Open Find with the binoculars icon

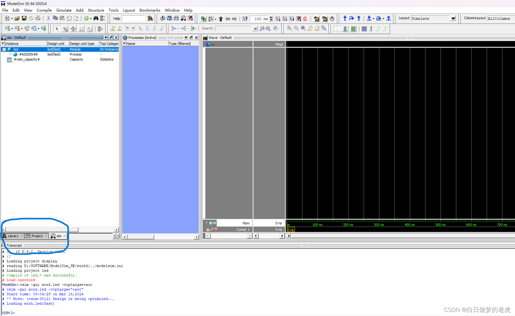tap(96, 19)
